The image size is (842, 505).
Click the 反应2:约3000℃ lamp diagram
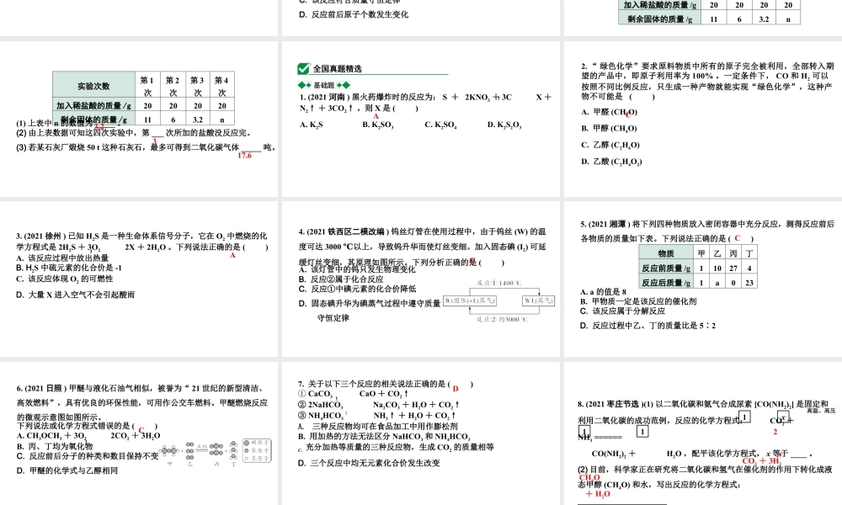[x=501, y=318]
